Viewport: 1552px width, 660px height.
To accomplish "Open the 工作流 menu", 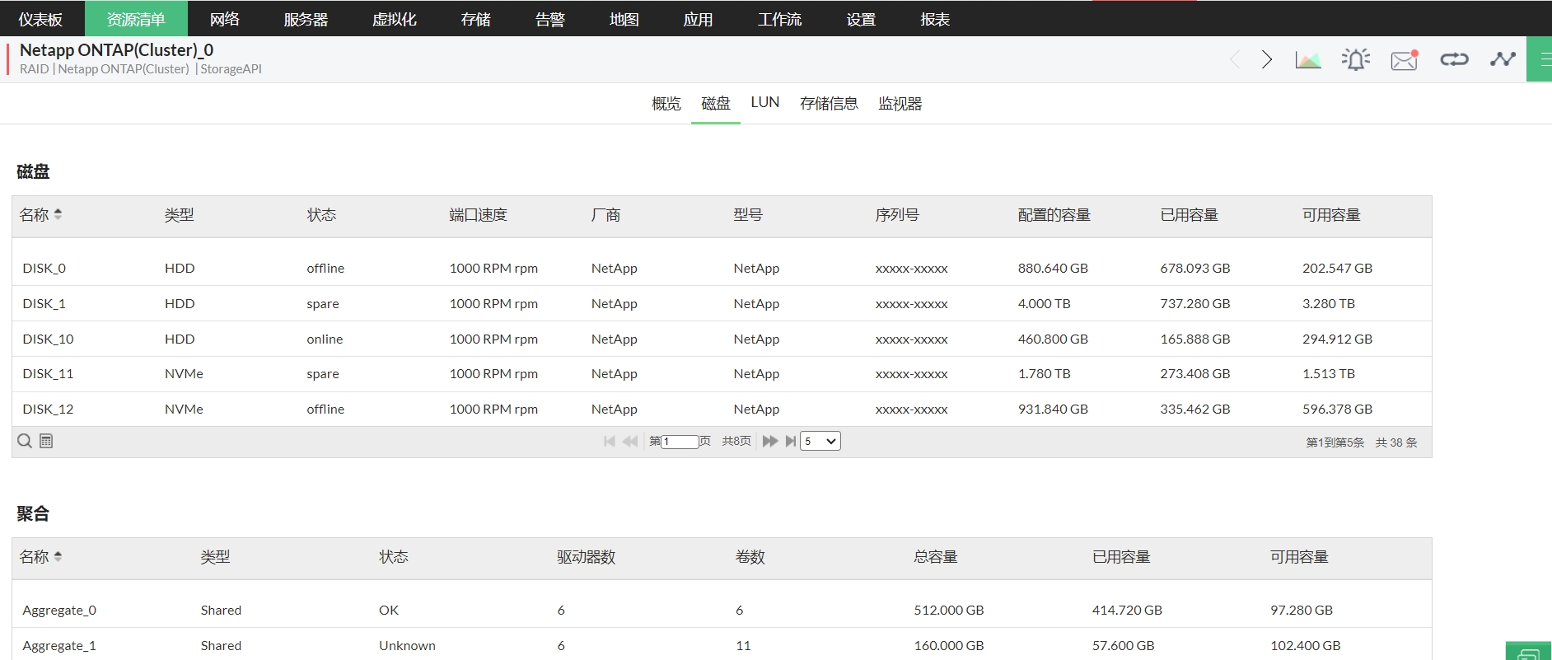I will click(779, 19).
